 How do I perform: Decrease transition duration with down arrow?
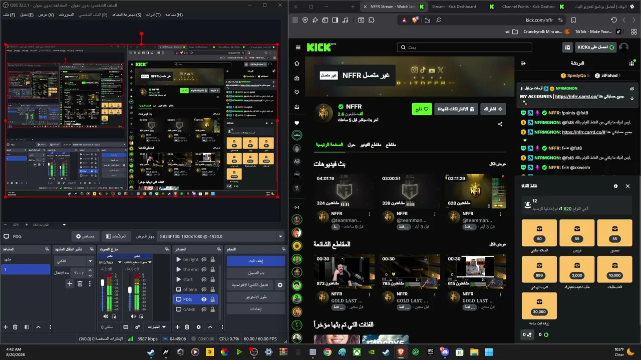(90, 275)
